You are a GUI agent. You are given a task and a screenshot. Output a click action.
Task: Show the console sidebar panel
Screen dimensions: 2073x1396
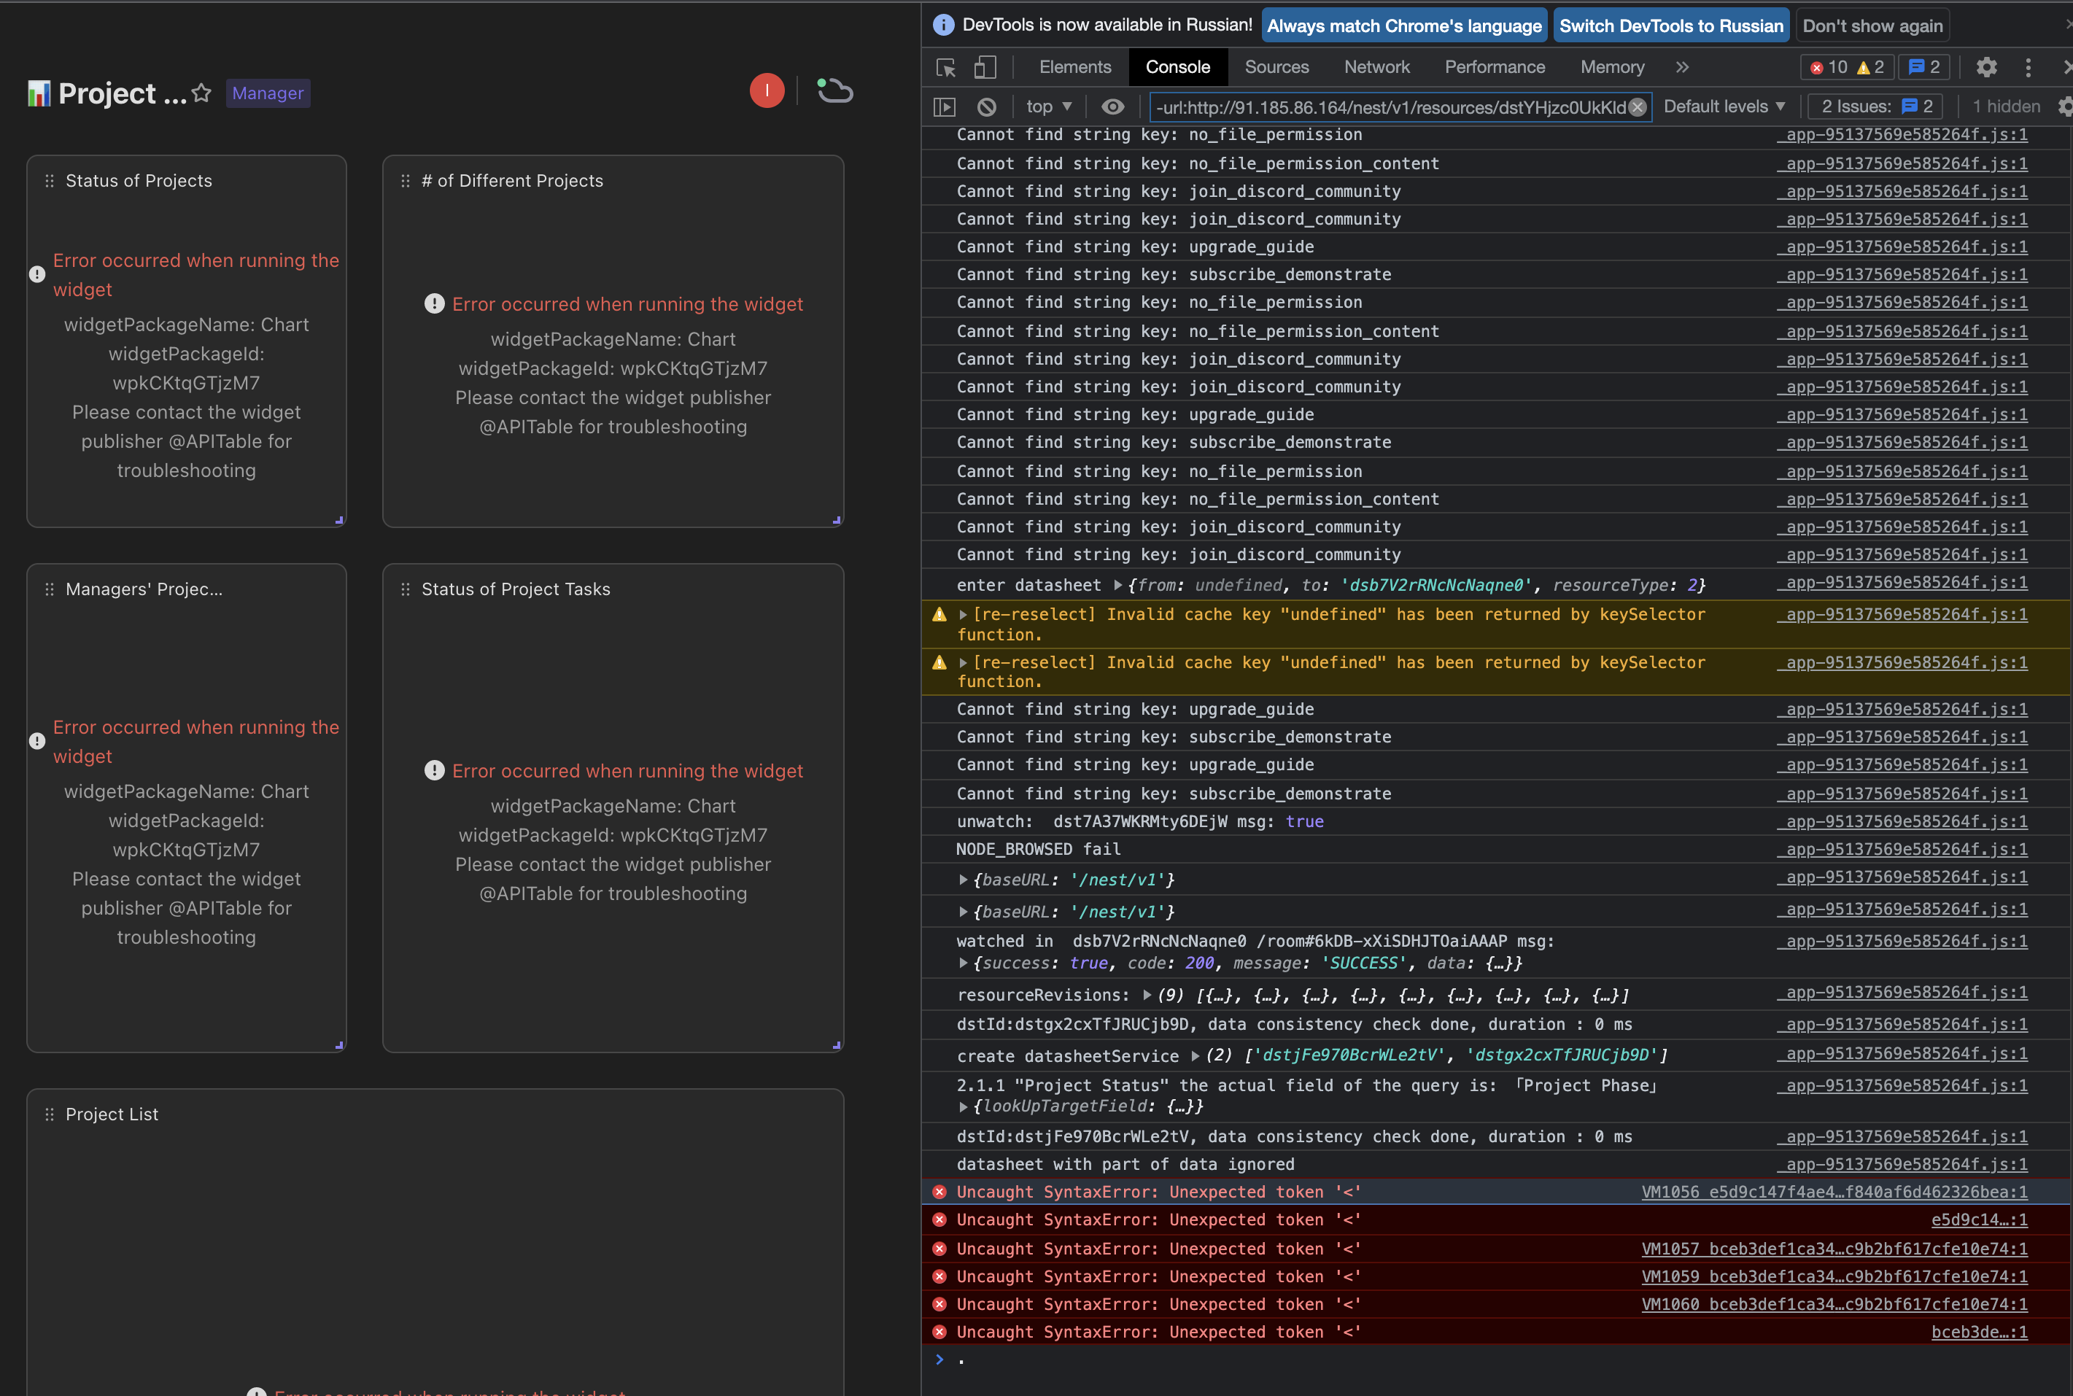pyautogui.click(x=943, y=106)
